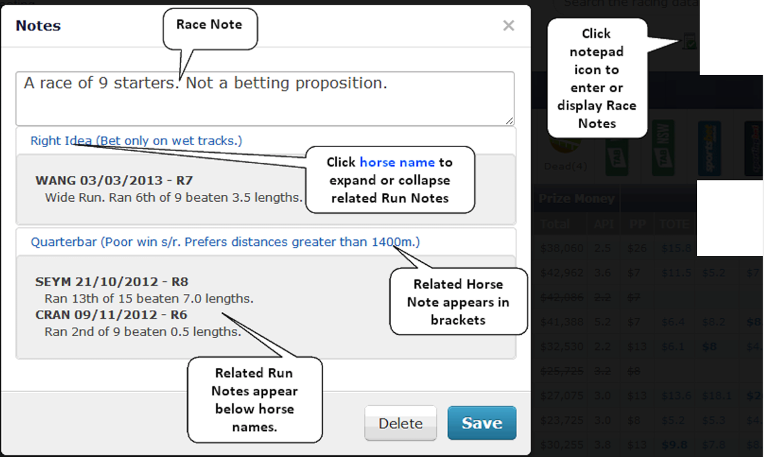Click the Prize Money column header

click(577, 199)
